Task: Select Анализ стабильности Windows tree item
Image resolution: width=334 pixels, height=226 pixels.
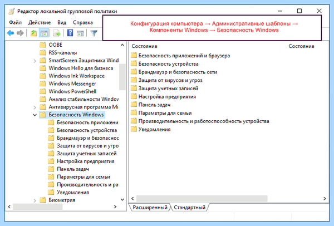Action: (x=83, y=99)
